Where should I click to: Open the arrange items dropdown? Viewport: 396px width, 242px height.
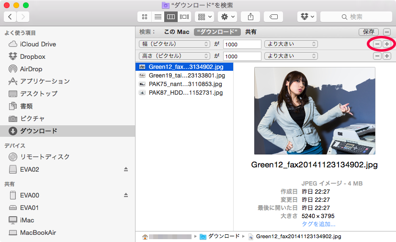point(204,17)
